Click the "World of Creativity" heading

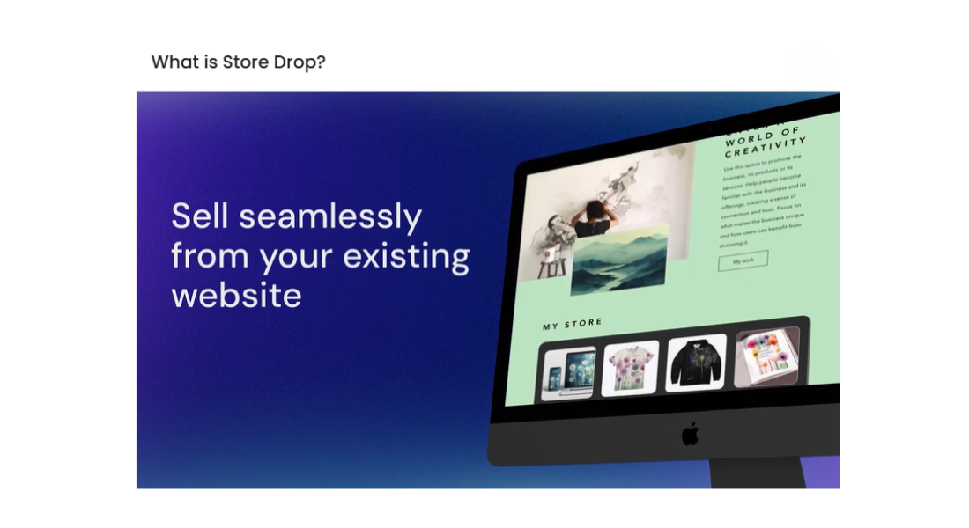pyautogui.click(x=765, y=142)
